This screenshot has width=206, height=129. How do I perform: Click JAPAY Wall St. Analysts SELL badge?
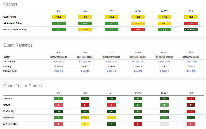[138, 30]
